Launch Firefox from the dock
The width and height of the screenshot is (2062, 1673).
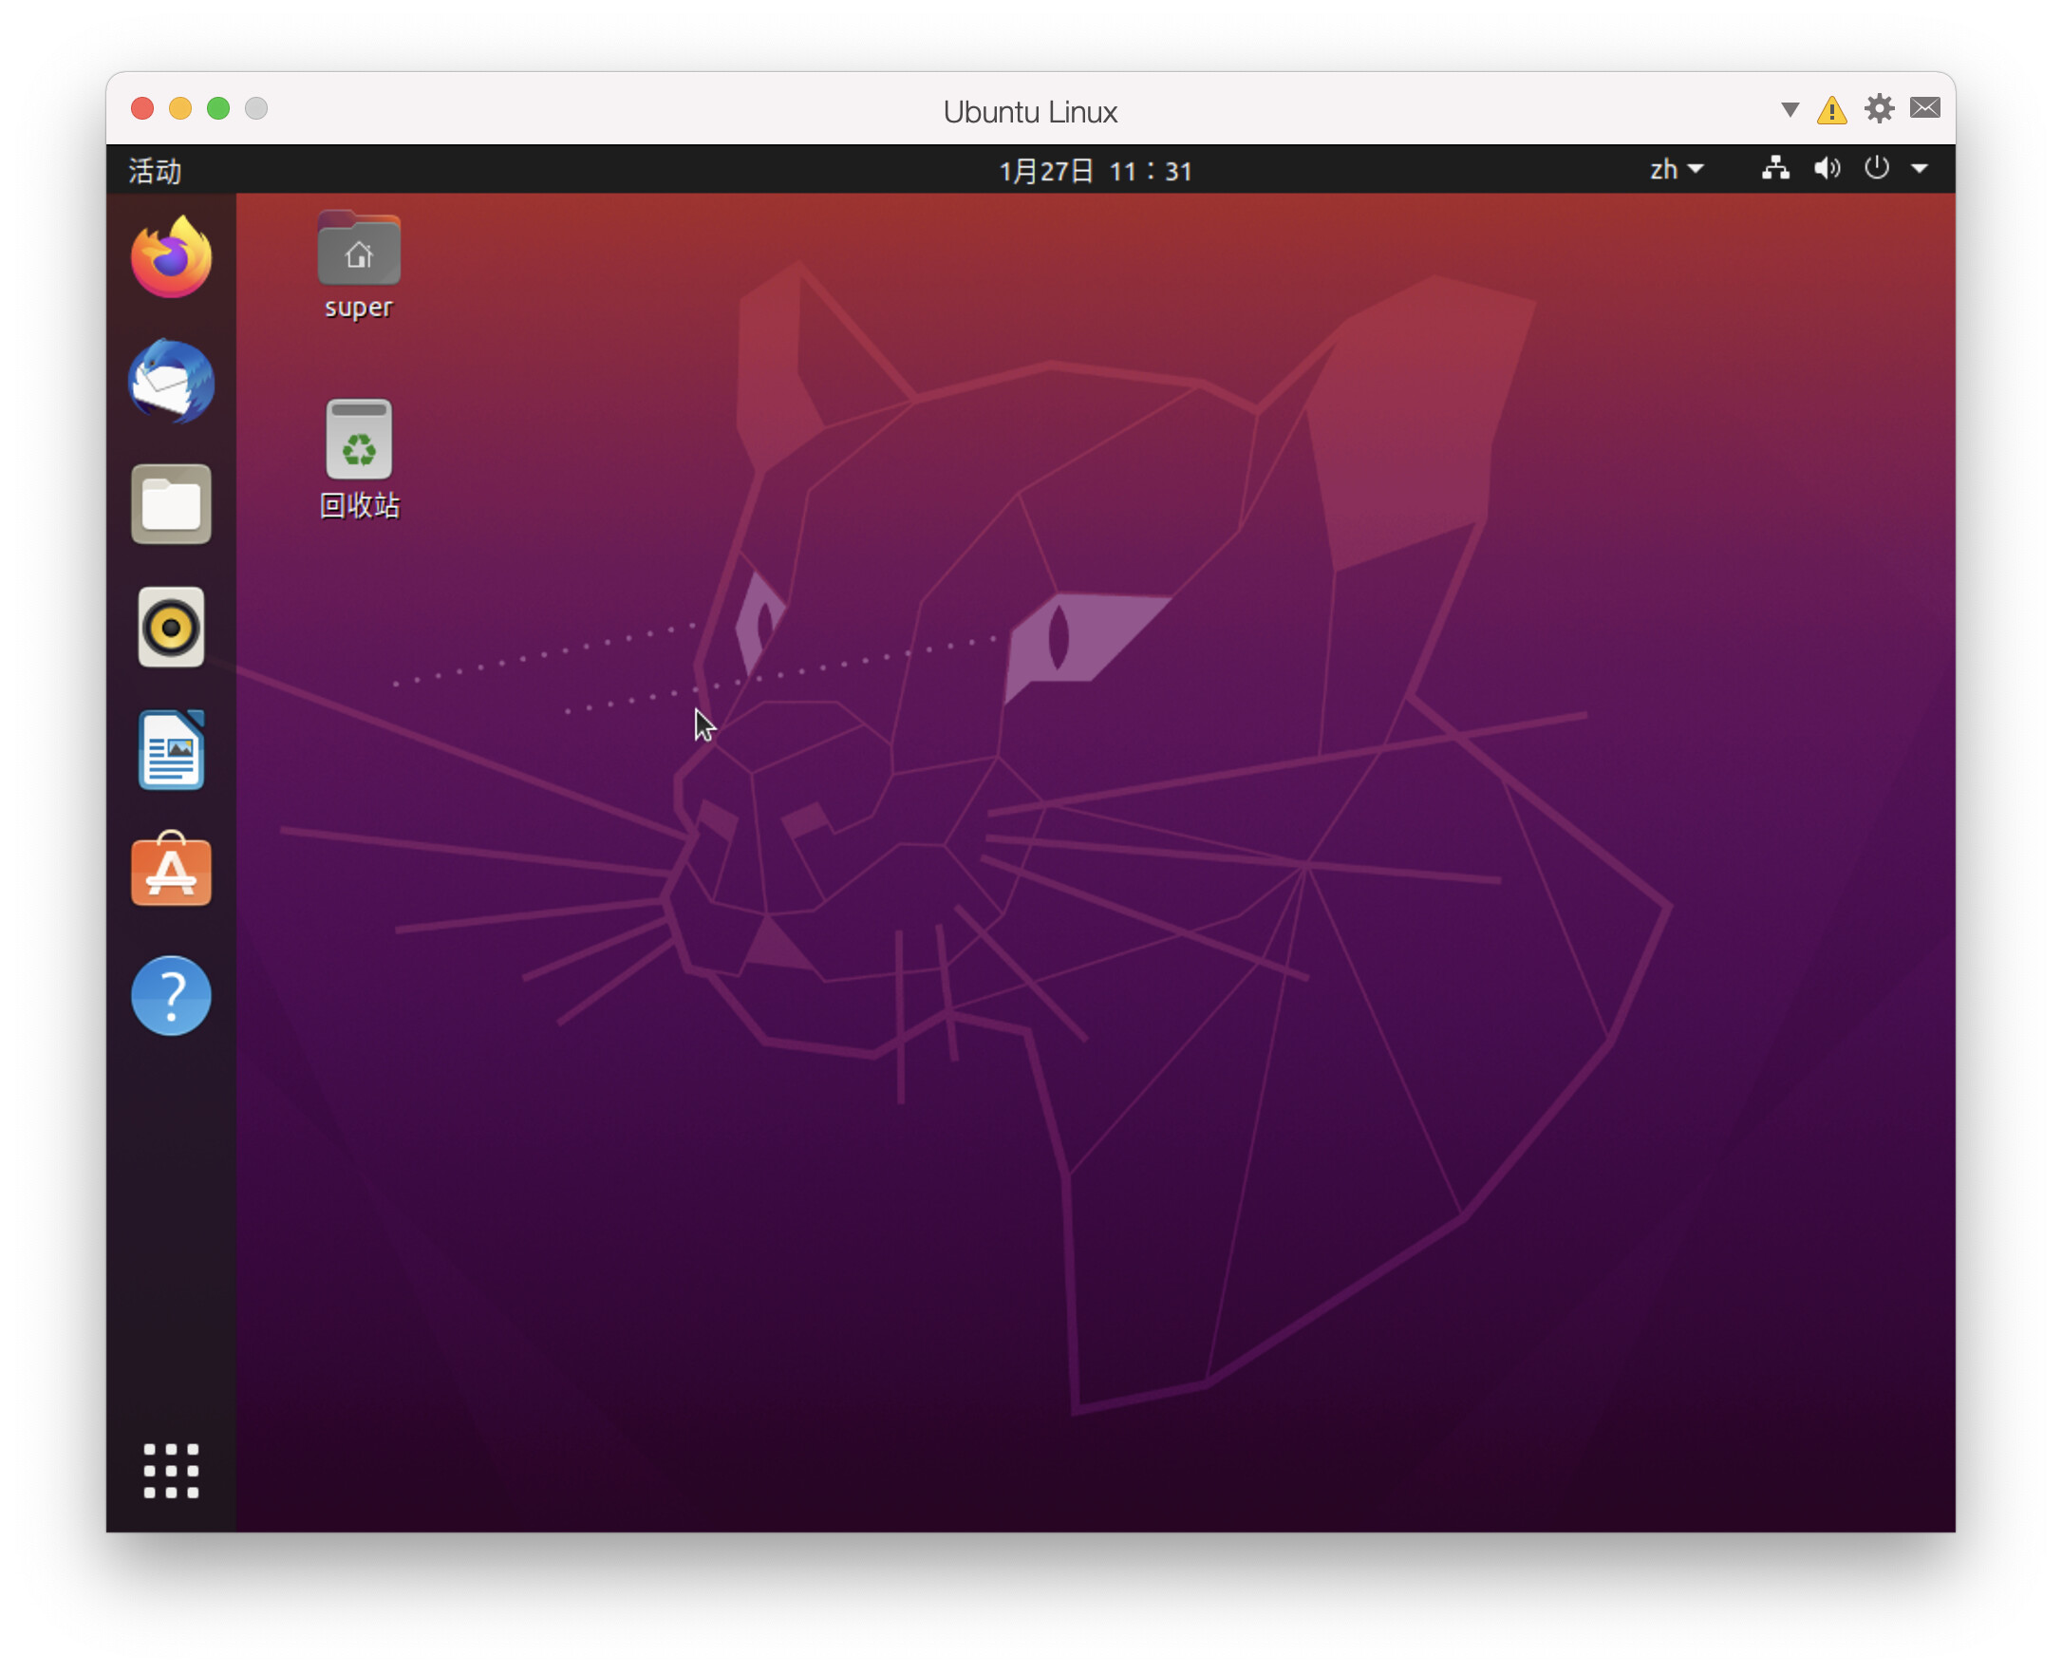click(172, 257)
